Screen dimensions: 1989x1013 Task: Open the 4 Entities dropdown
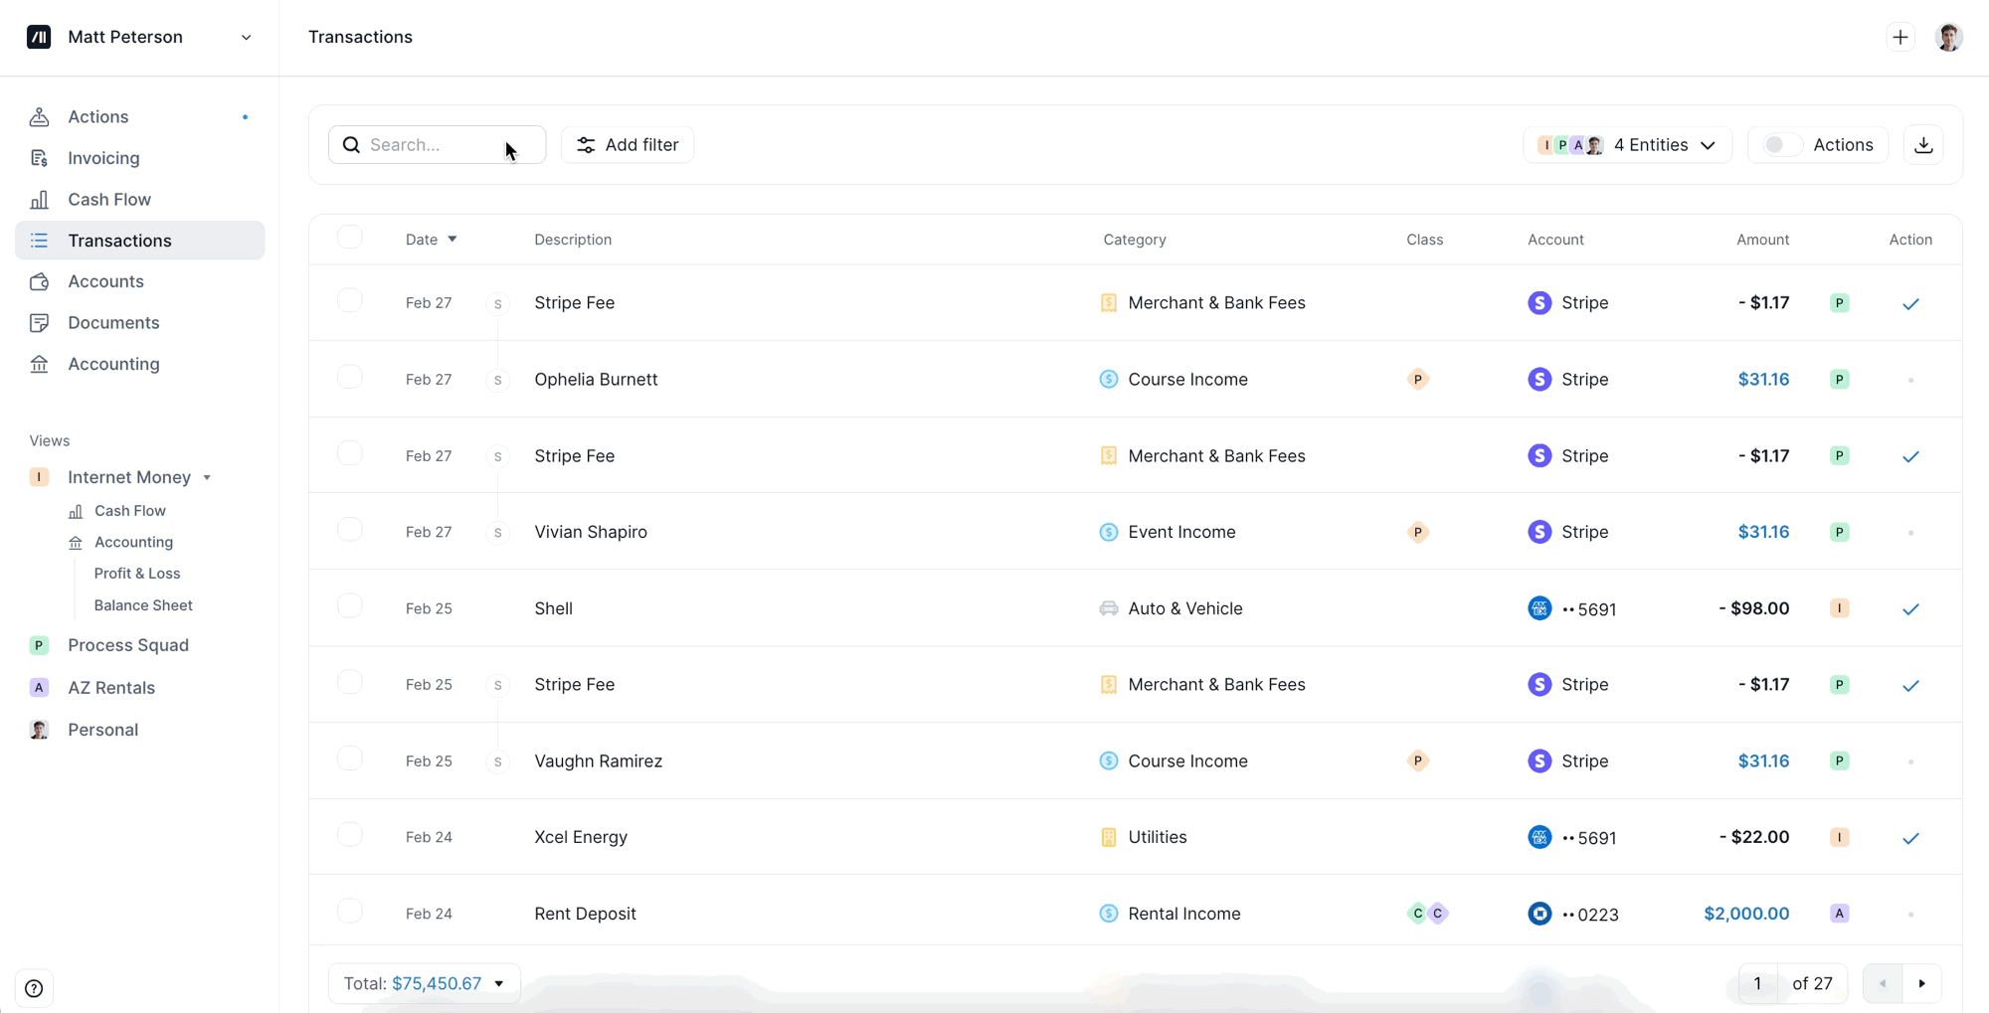tap(1627, 145)
